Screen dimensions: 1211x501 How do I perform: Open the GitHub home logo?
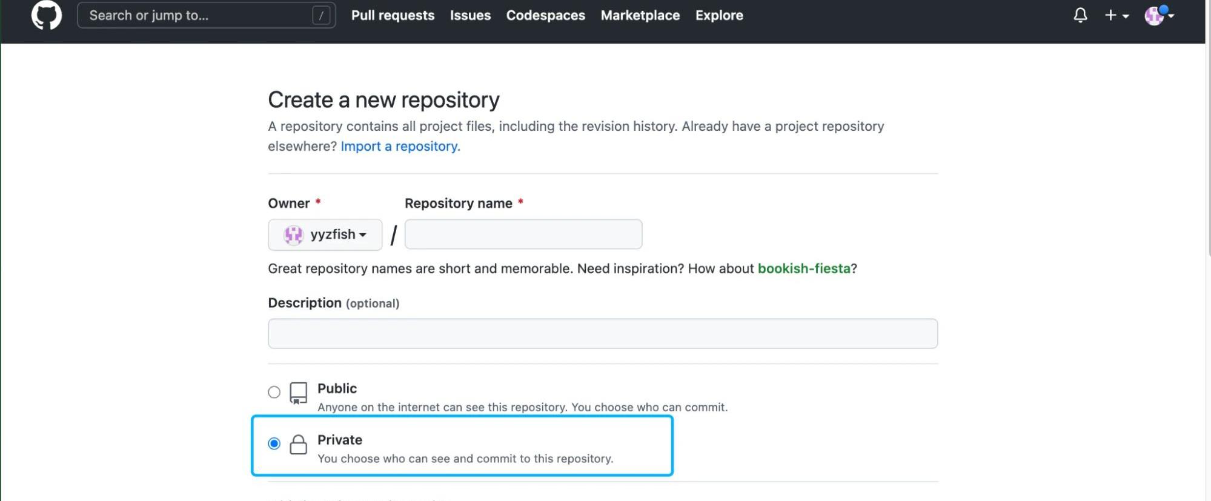47,15
